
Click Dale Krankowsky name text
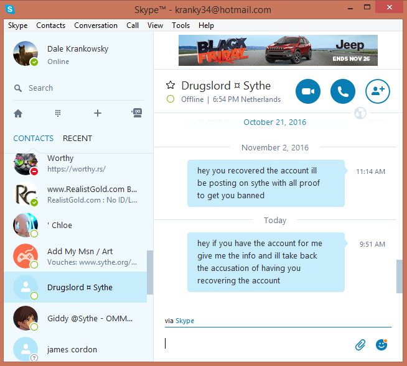point(78,49)
